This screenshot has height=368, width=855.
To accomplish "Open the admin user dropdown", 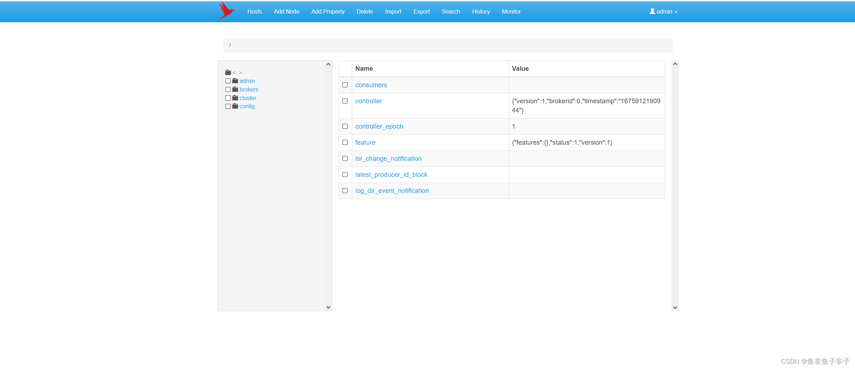I will pos(664,11).
